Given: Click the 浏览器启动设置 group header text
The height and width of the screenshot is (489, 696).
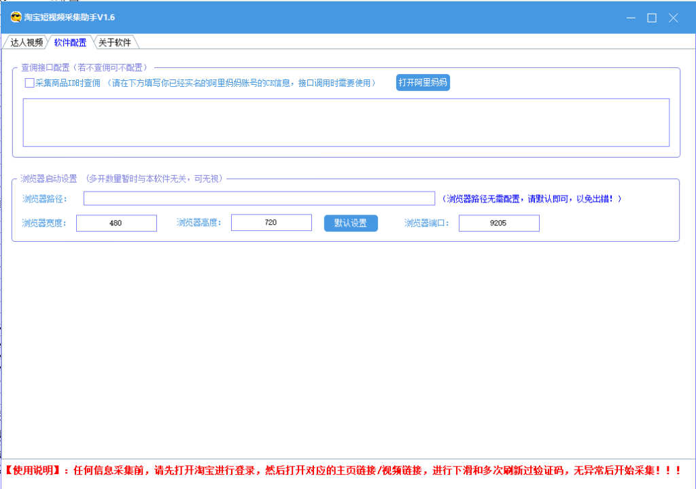Looking at the screenshot, I should tap(49, 179).
